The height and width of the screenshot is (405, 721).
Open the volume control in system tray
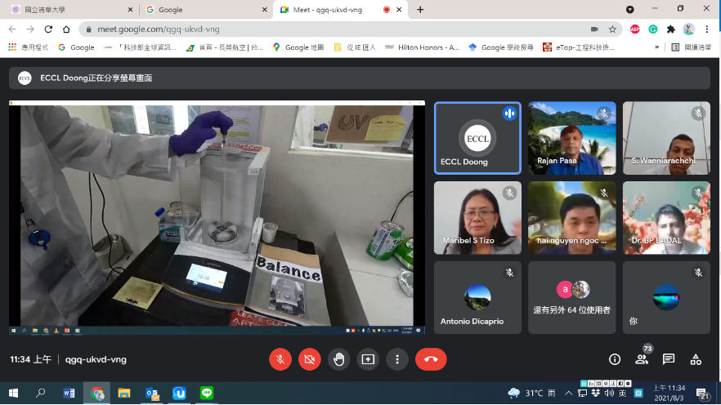[x=609, y=393]
